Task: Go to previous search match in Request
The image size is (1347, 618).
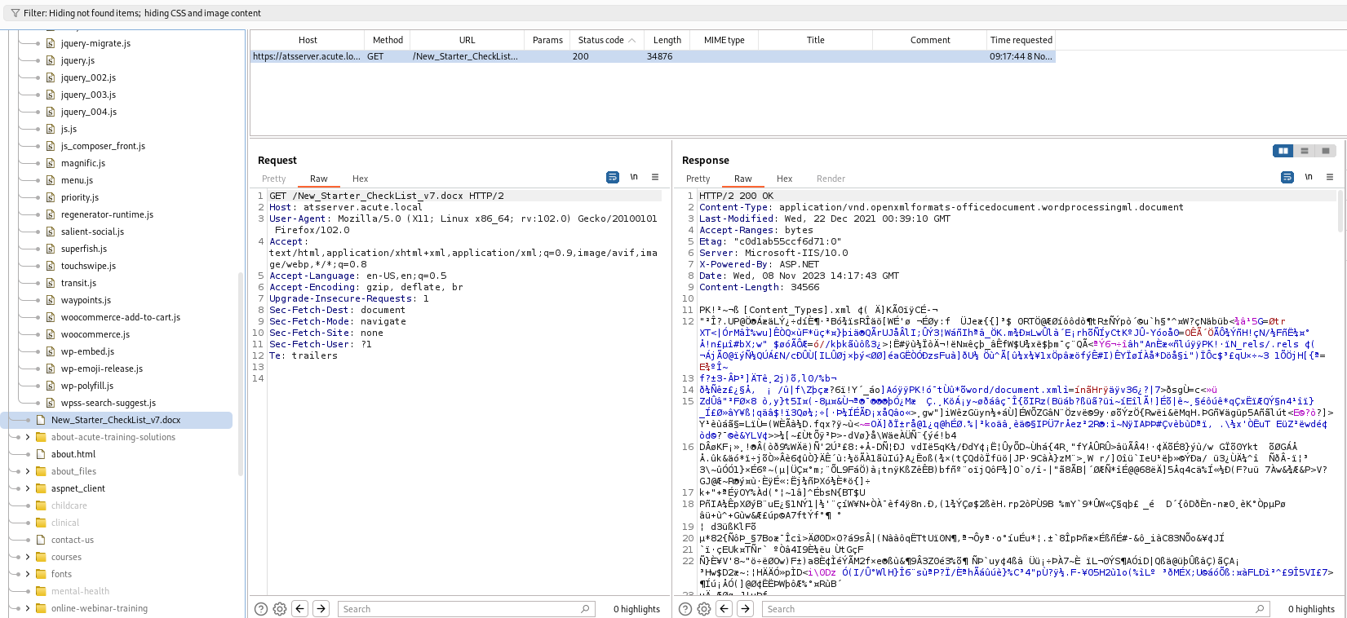Action: 300,609
